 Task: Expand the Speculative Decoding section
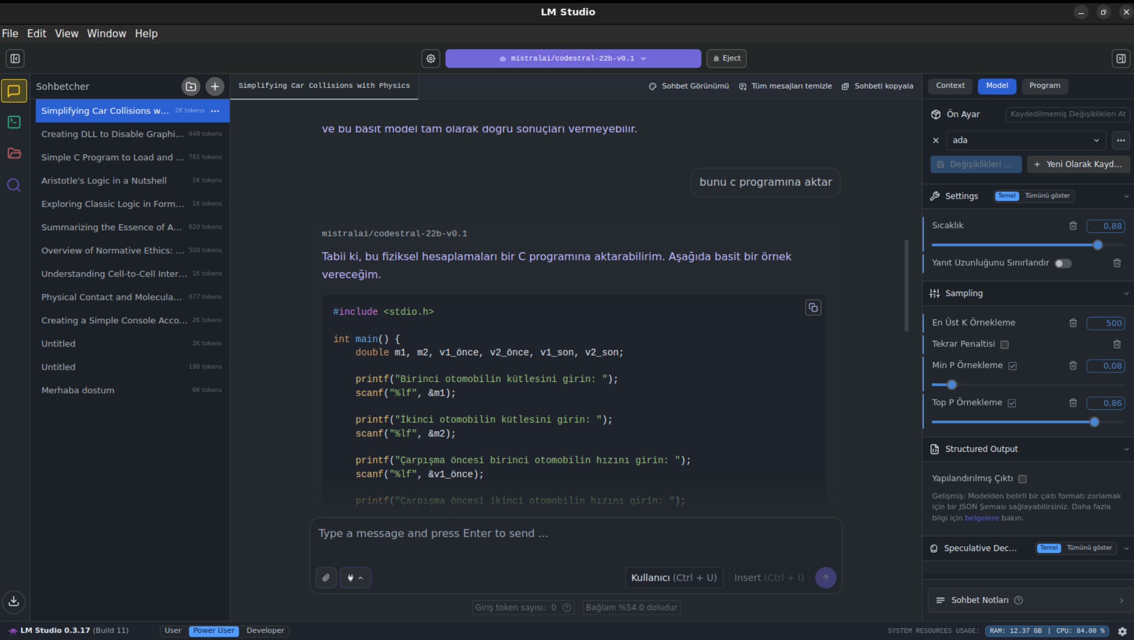pos(1126,548)
